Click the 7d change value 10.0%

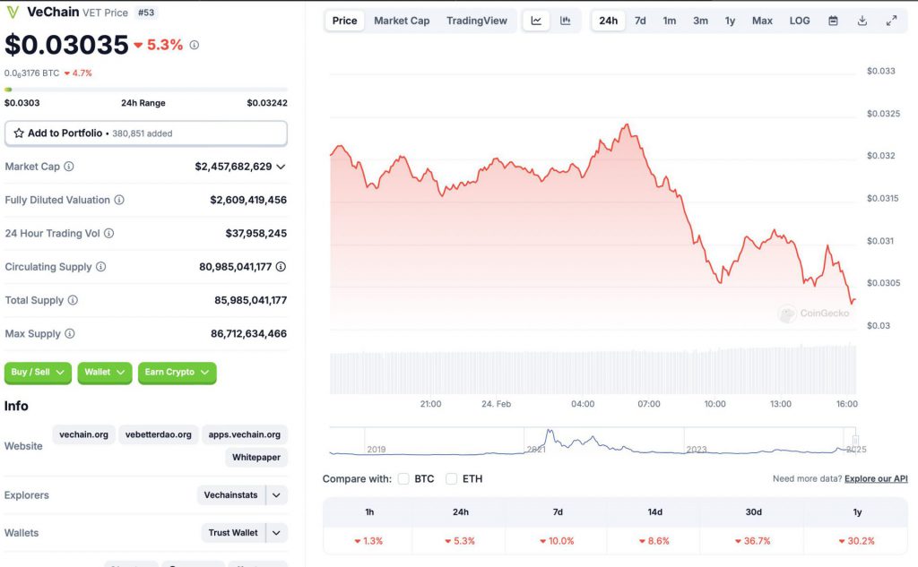[x=557, y=541]
